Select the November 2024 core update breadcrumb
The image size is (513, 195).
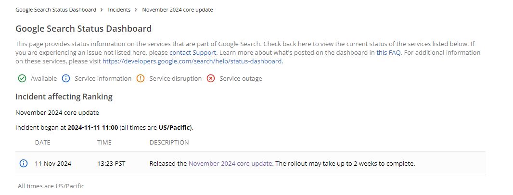point(177,10)
